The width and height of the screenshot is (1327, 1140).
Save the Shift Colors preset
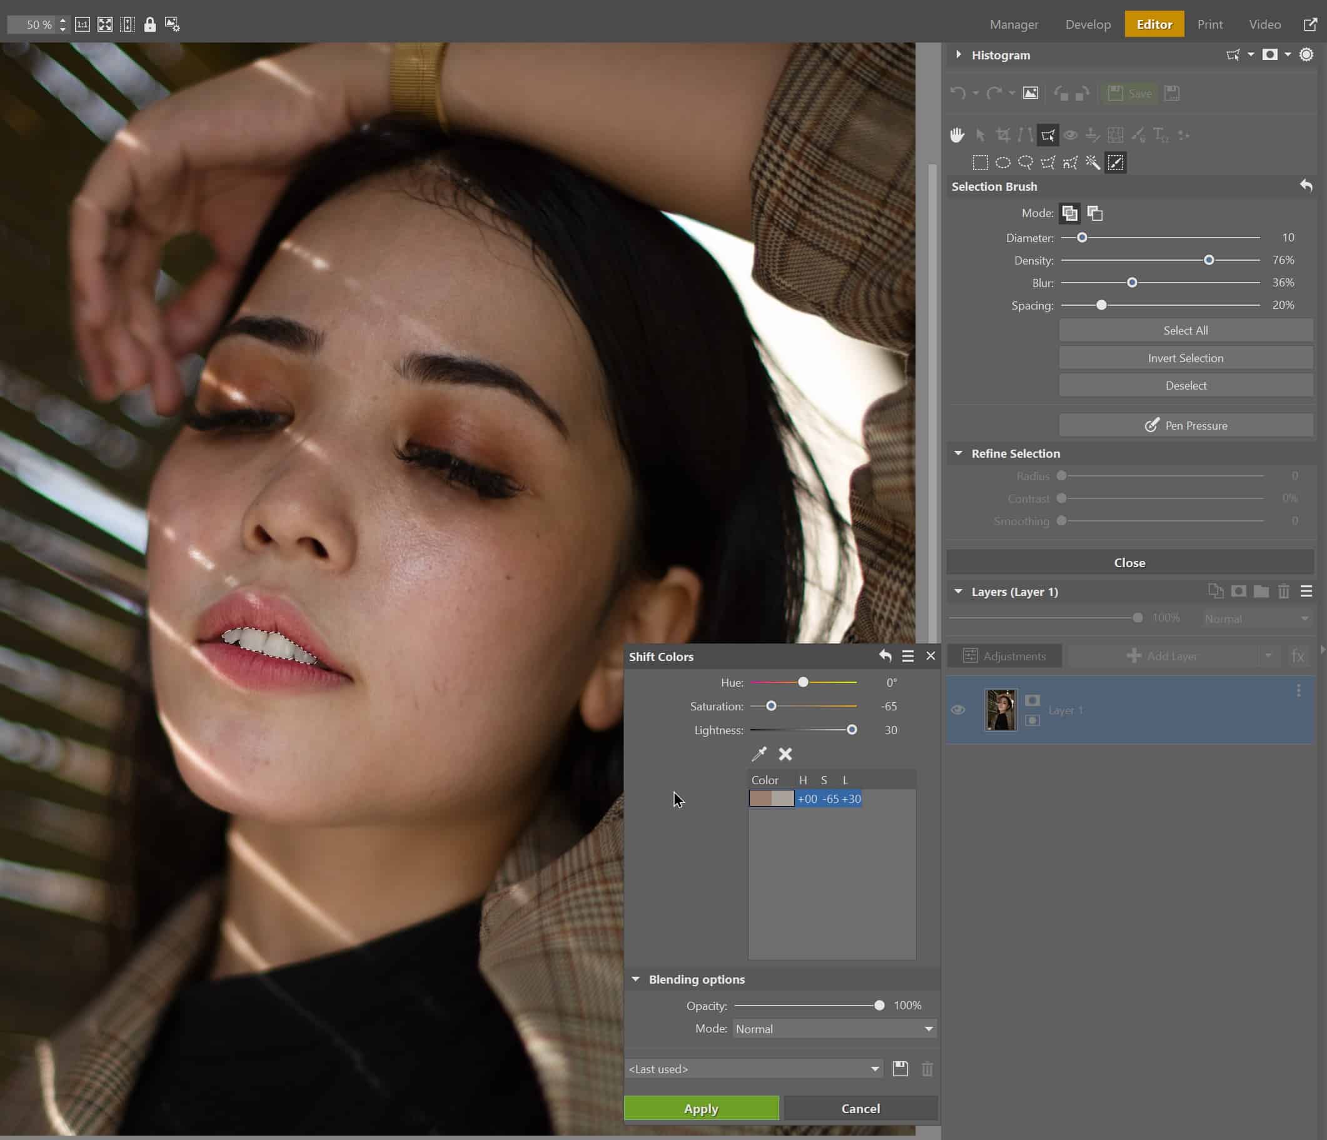pyautogui.click(x=900, y=1068)
